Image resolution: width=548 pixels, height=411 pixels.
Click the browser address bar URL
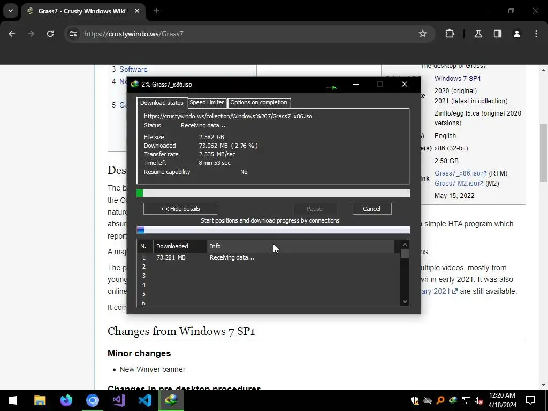(x=133, y=34)
